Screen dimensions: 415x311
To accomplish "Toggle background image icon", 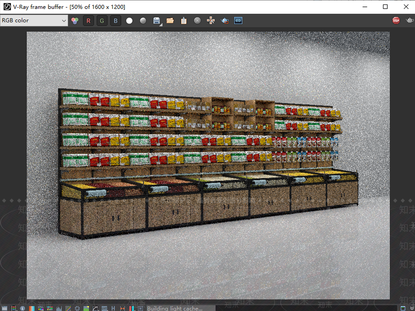I will pos(86,308).
